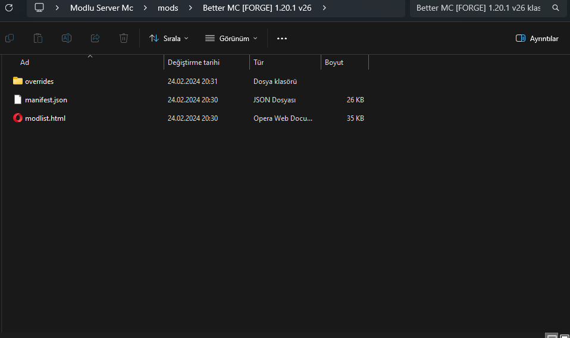Expand chevron after Better MC breadcrumb
The width and height of the screenshot is (570, 338).
tap(324, 8)
